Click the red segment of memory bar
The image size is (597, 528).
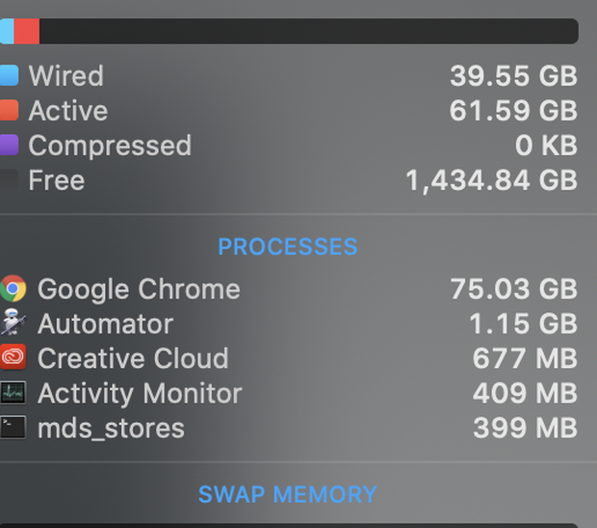coord(27,31)
